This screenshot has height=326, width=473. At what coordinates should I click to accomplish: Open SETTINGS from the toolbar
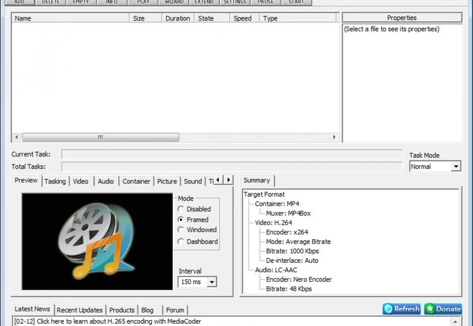(x=235, y=2)
